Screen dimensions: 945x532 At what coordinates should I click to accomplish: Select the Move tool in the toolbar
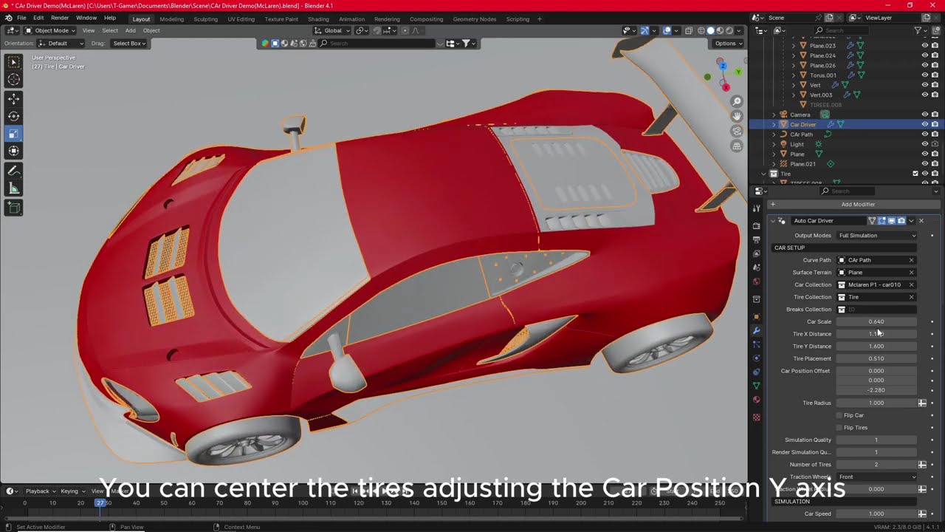(14, 98)
